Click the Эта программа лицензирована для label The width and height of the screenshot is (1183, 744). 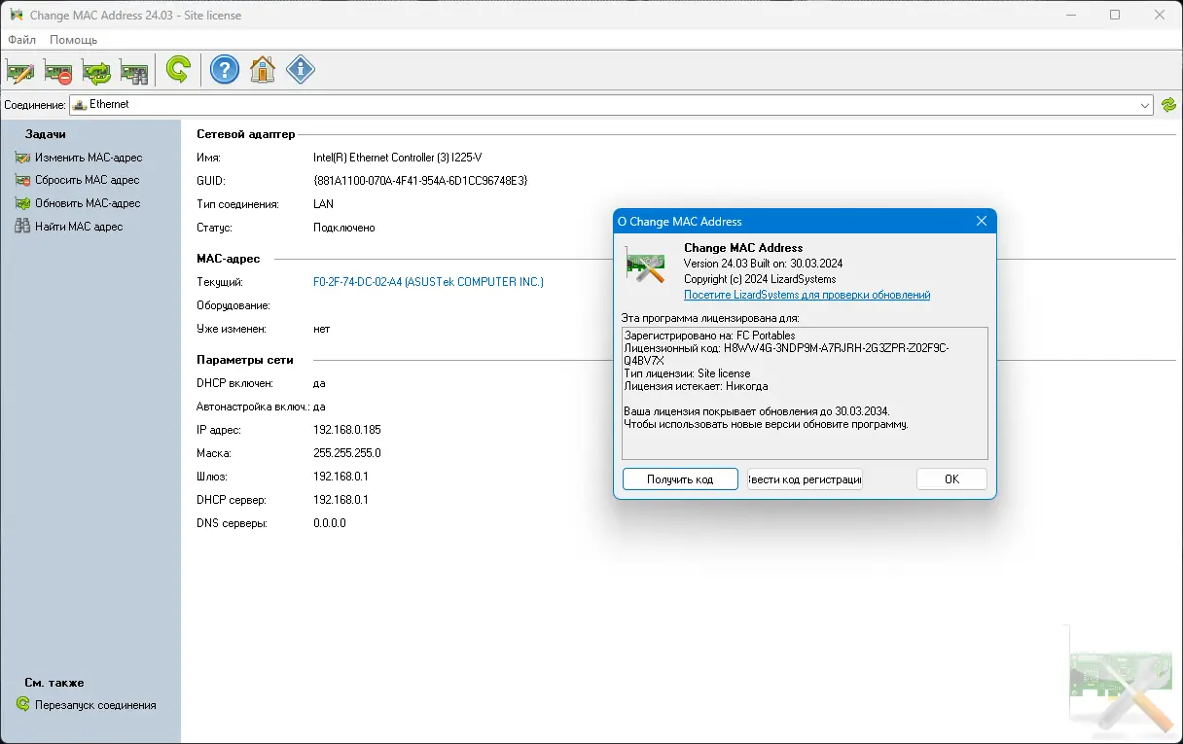710,318
